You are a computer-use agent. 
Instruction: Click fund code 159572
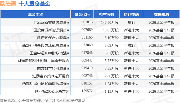87,91
